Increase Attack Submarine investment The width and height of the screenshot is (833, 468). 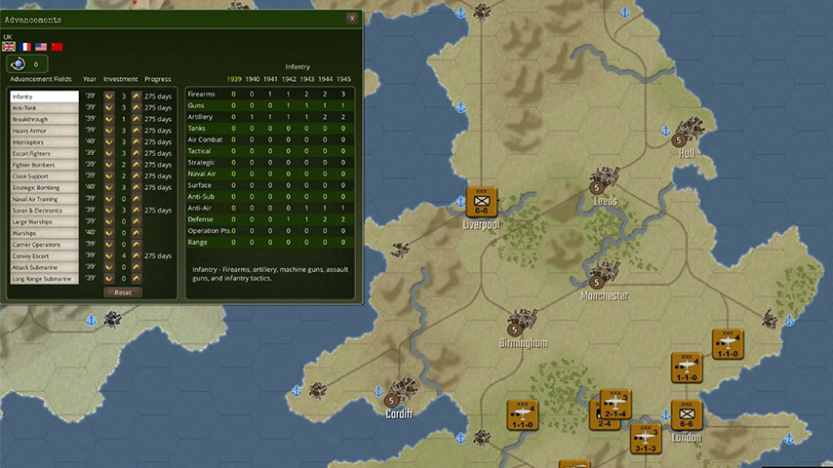pyautogui.click(x=137, y=267)
